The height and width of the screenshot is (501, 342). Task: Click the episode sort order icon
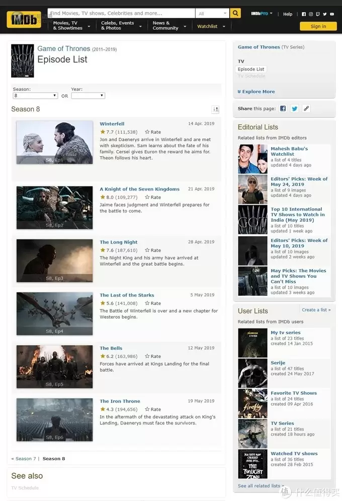tap(215, 109)
